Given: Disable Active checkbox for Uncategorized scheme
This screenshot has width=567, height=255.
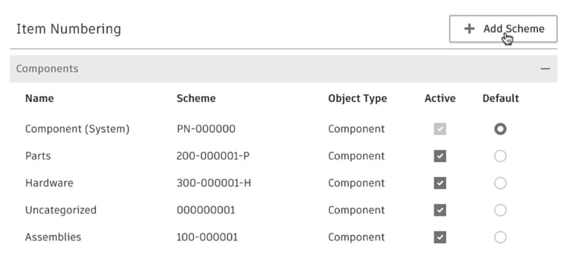Looking at the screenshot, I should click(440, 210).
